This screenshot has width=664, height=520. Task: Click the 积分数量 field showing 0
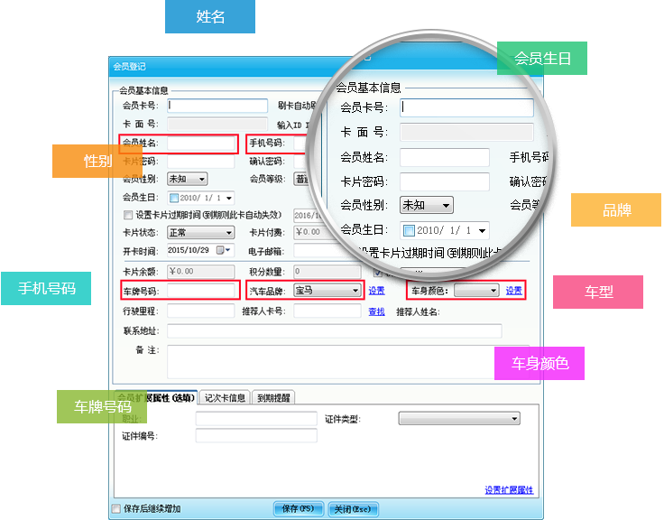tap(327, 271)
